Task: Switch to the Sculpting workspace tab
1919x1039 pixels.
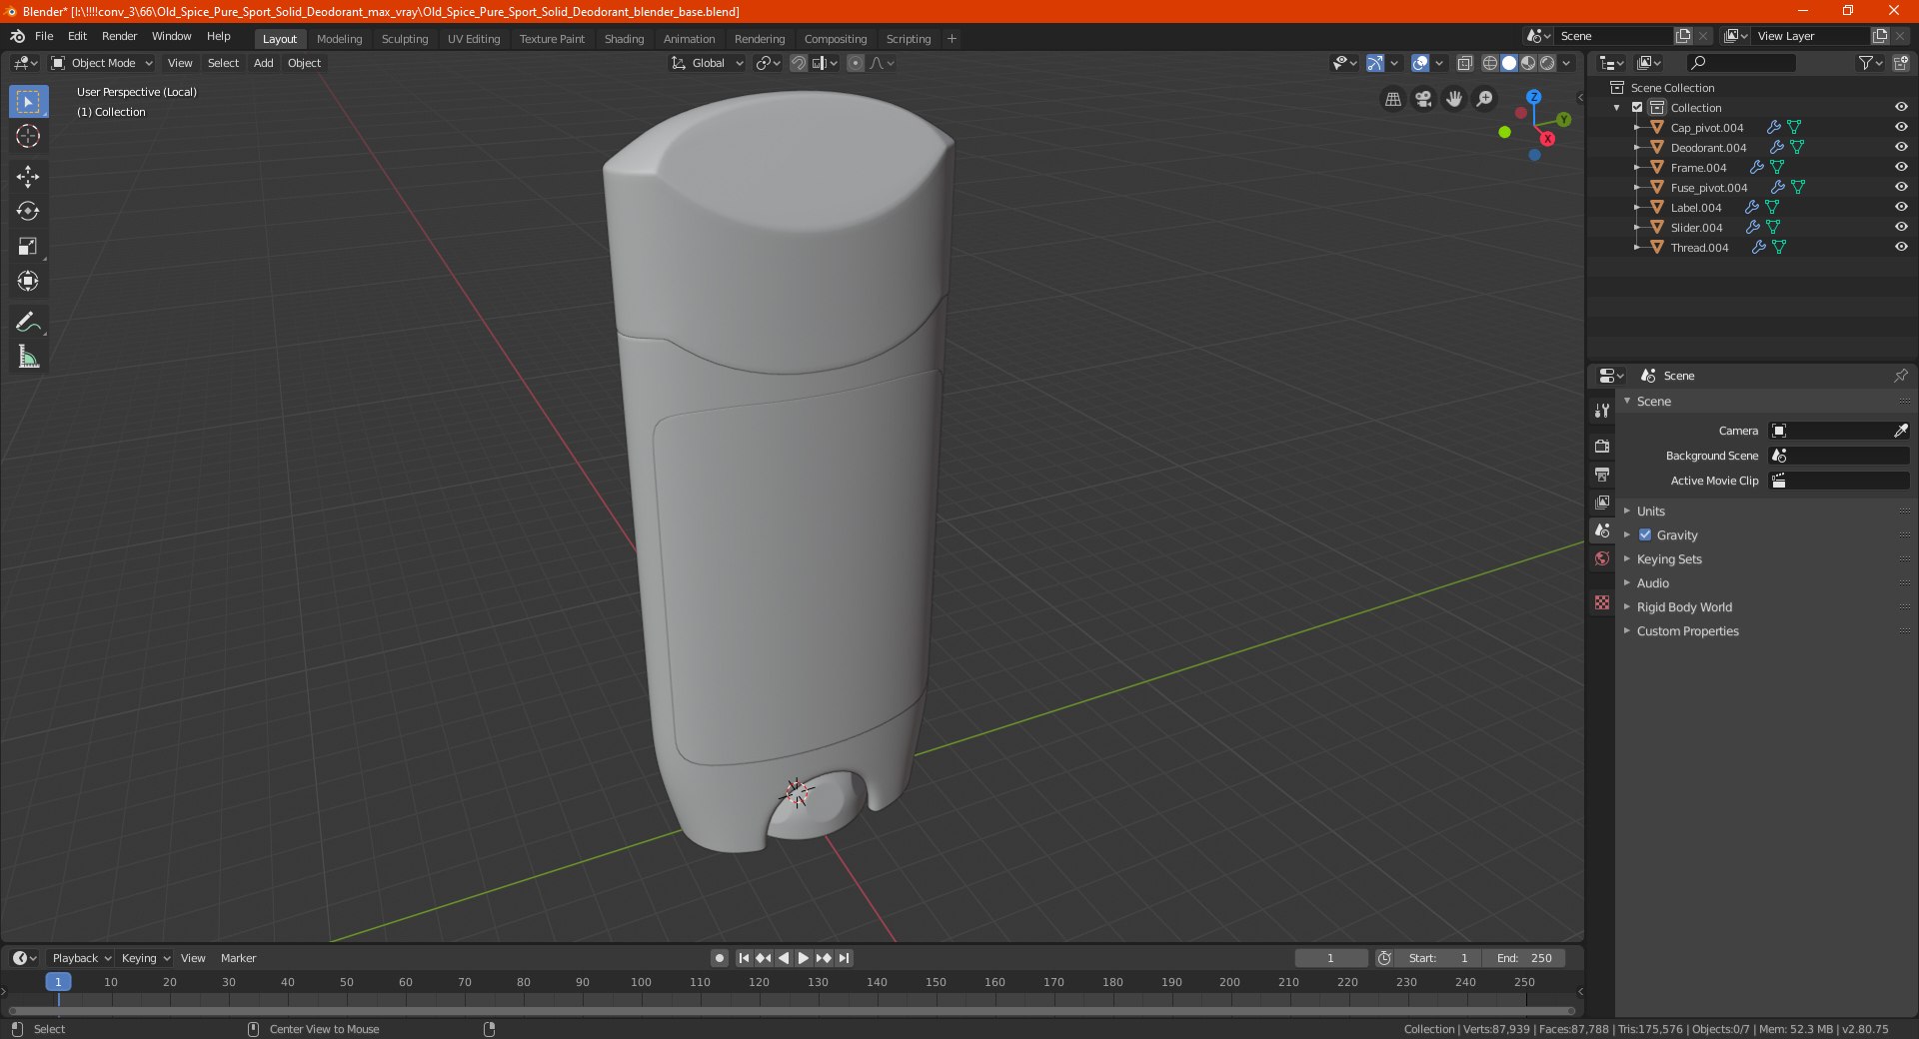Action: 405,39
